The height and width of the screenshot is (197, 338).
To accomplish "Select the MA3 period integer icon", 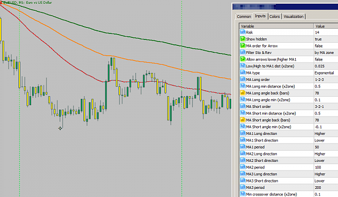I will pyautogui.click(x=242, y=187).
